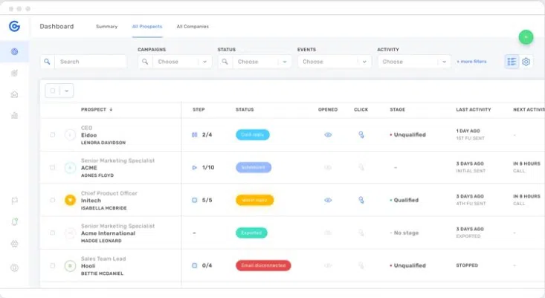Click the flag icon in sidebar
The width and height of the screenshot is (545, 298).
coord(14,201)
